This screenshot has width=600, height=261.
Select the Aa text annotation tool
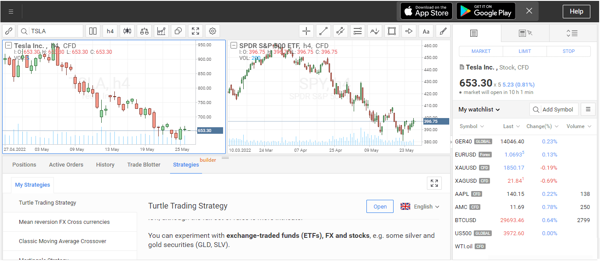(426, 31)
